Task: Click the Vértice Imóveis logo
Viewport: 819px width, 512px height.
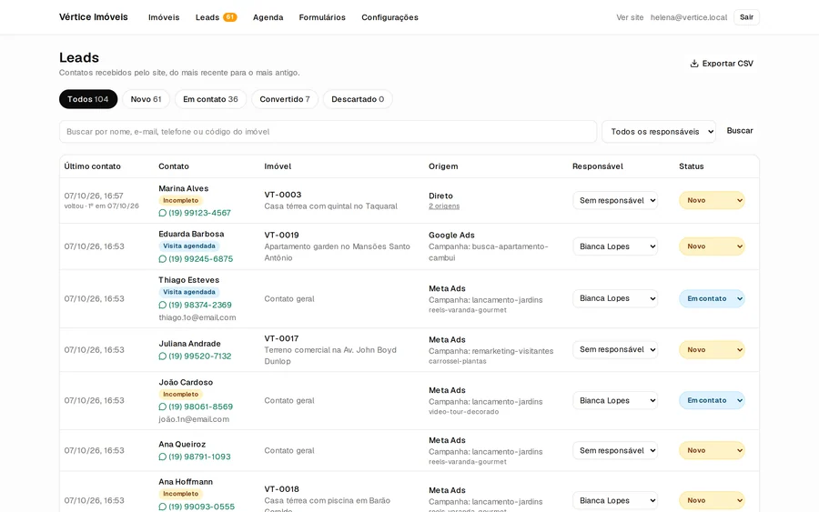Action: [x=94, y=17]
